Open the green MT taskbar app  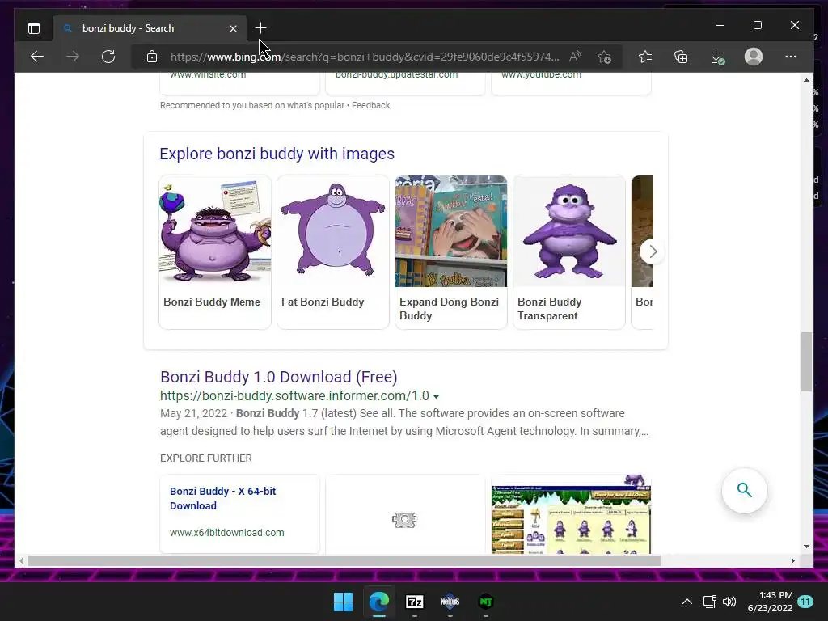486,602
